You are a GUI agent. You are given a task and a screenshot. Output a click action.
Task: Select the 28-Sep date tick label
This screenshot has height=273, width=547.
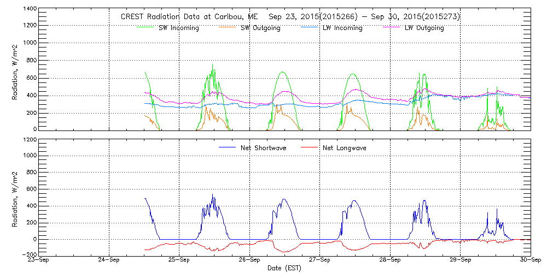[390, 260]
